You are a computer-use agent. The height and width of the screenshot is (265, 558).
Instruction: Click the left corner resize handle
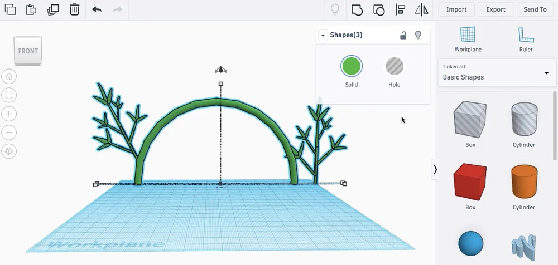[96, 184]
